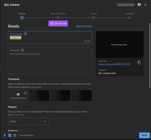Click into the Description text field
151x140 pixels.
tap(50, 63)
